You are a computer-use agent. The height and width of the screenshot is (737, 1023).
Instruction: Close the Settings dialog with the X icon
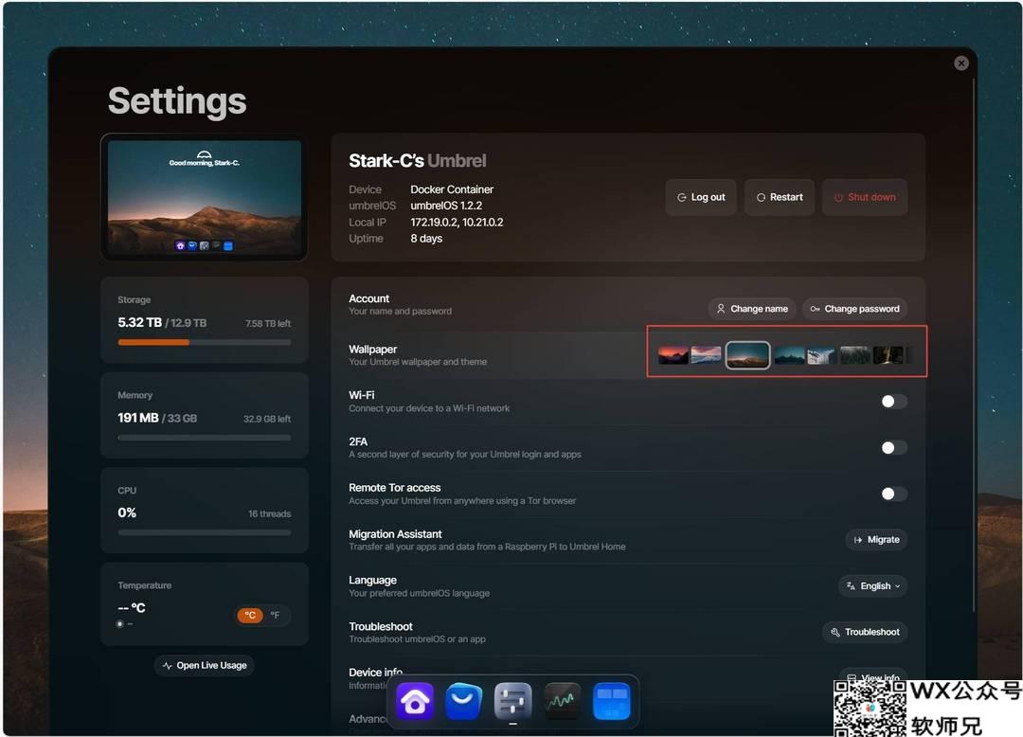(x=961, y=63)
